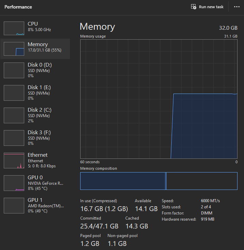Click the in-use portion of memory composition bar

coord(123,181)
